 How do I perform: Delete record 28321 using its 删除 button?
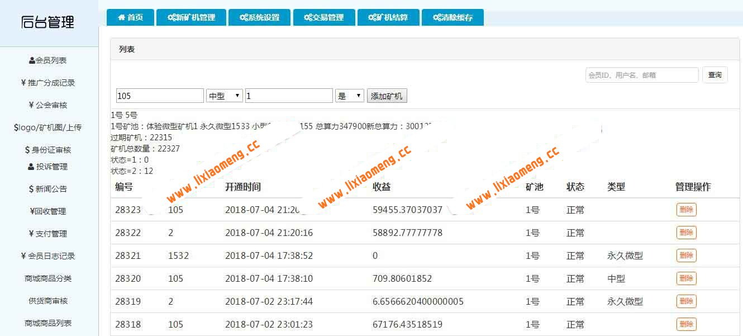pyautogui.click(x=686, y=255)
